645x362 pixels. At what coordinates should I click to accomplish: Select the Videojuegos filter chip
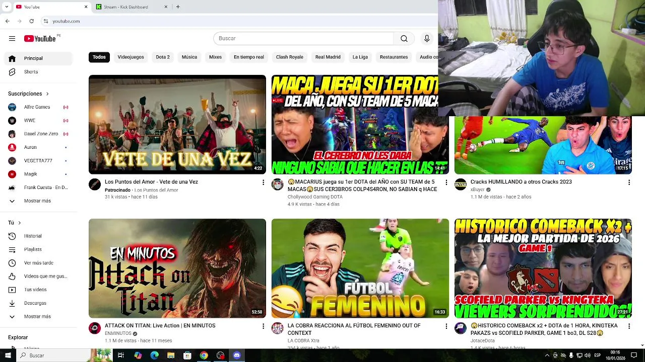(x=131, y=57)
